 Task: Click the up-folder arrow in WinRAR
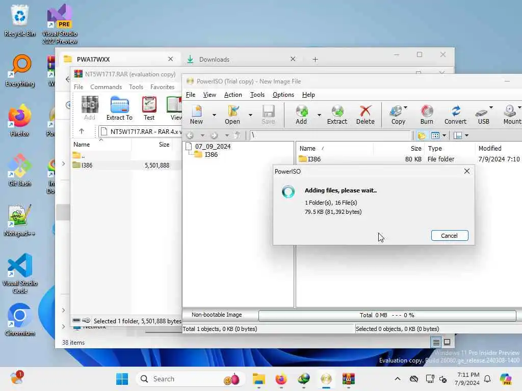click(x=82, y=131)
